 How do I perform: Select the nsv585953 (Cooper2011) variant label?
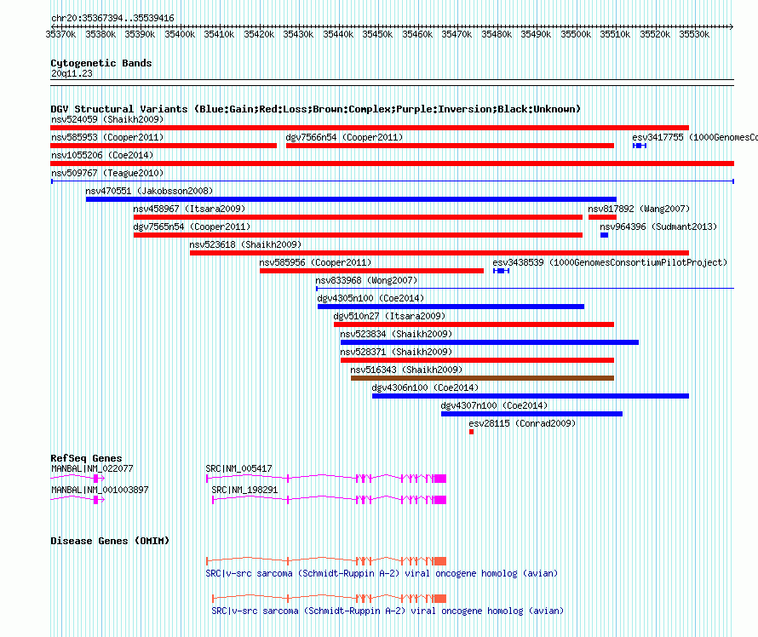coord(107,137)
